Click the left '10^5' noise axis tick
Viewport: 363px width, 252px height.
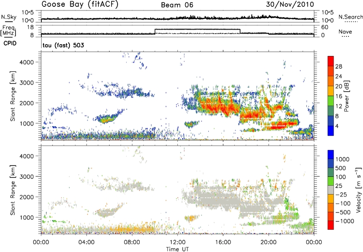(28, 12)
